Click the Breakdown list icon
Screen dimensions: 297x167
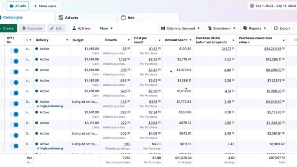click(x=210, y=28)
